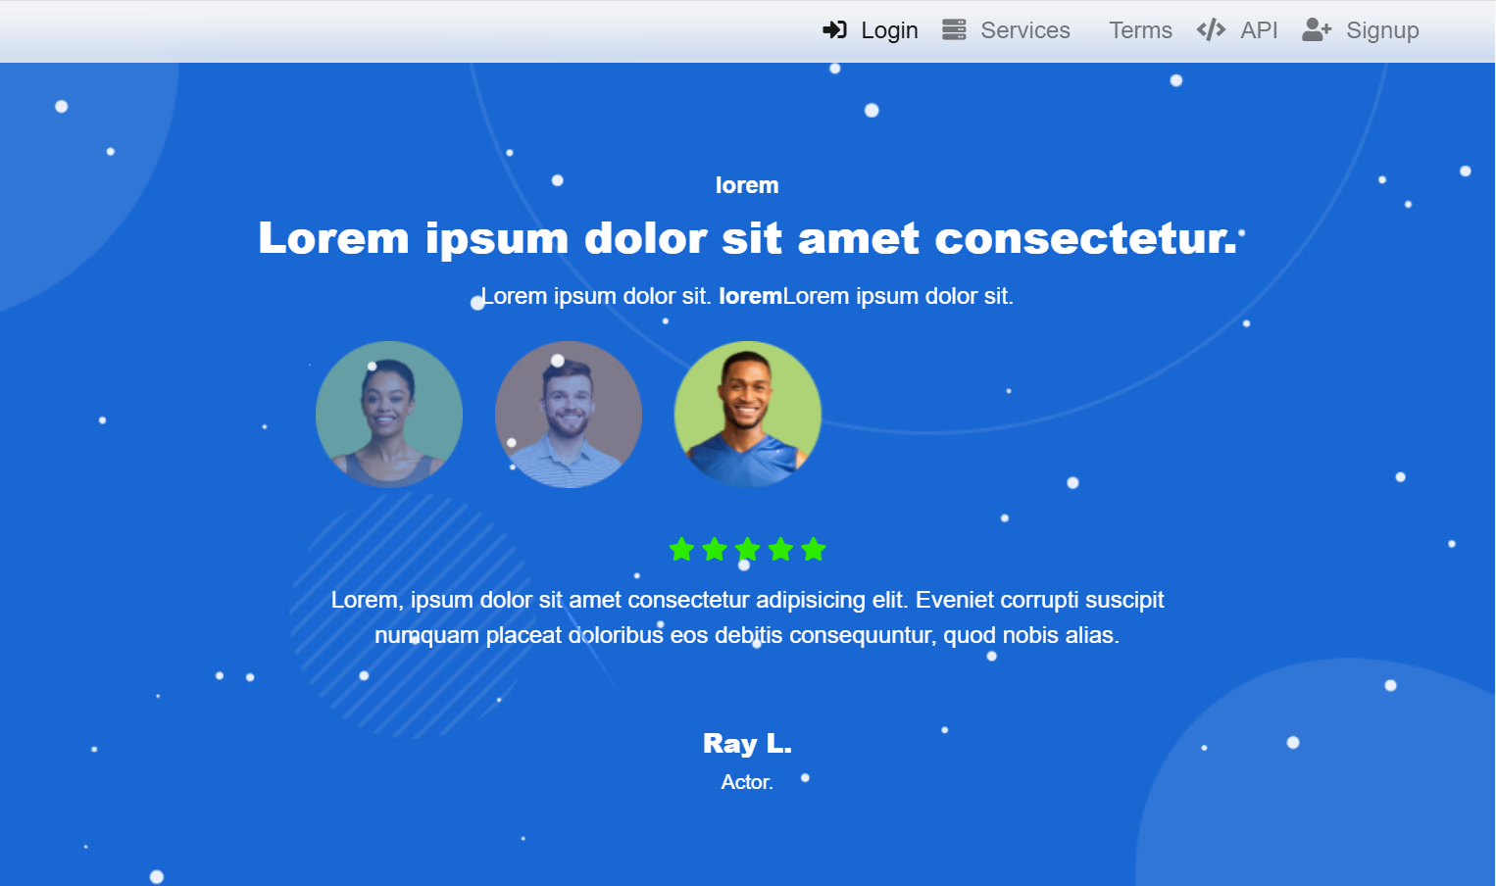Click the third green rating star
The width and height of the screenshot is (1496, 886).
pyautogui.click(x=747, y=549)
